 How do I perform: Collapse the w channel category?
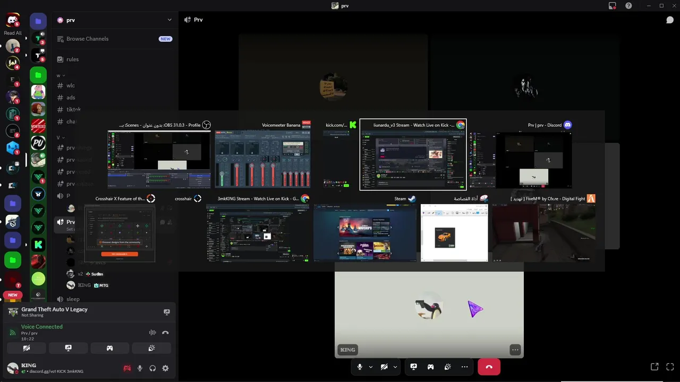(x=61, y=75)
